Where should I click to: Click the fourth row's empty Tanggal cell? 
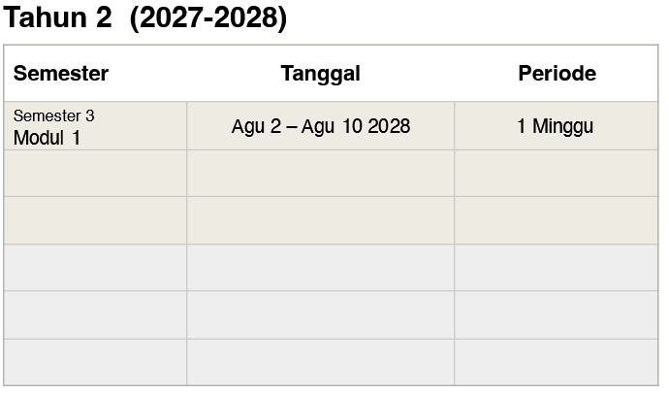[x=320, y=267]
